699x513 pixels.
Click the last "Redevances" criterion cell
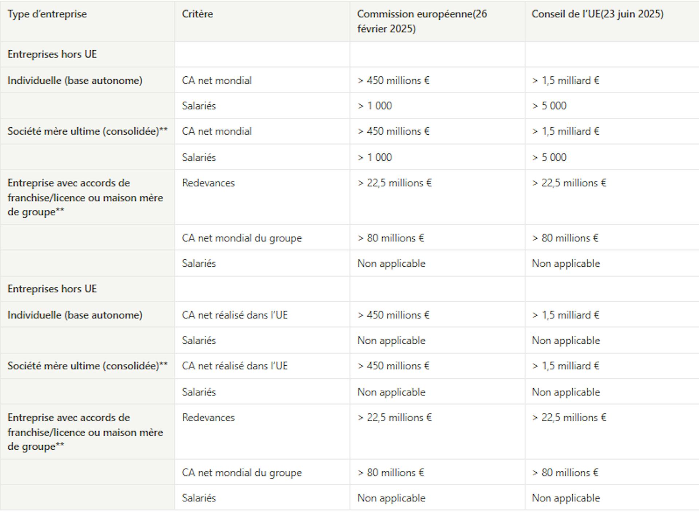click(x=208, y=418)
